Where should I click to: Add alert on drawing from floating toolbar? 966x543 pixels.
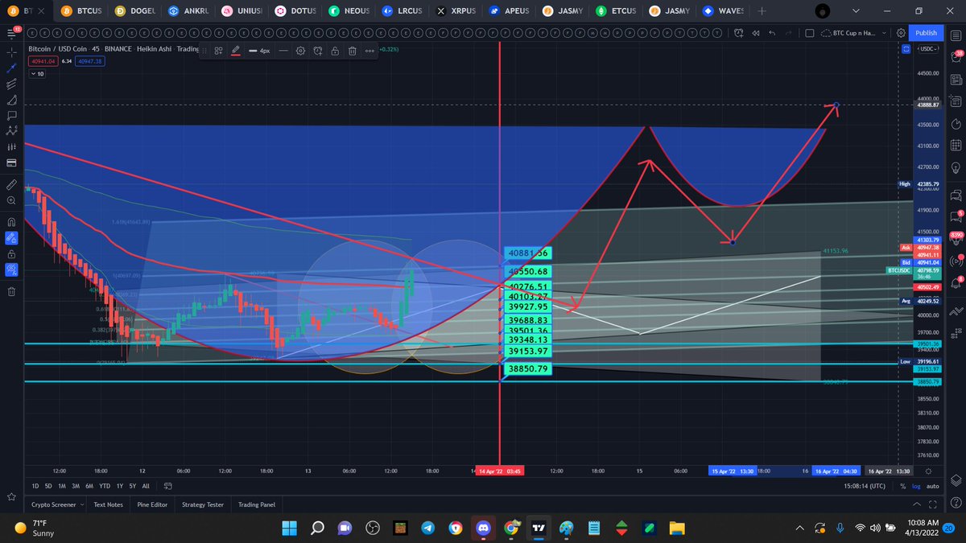coord(317,50)
